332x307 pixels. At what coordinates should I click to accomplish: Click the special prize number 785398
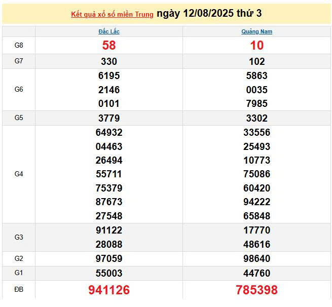257,290
